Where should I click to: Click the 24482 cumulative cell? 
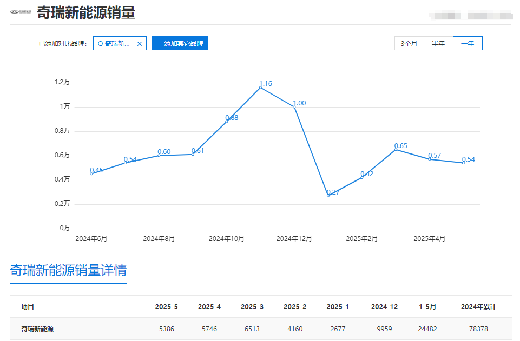427,329
